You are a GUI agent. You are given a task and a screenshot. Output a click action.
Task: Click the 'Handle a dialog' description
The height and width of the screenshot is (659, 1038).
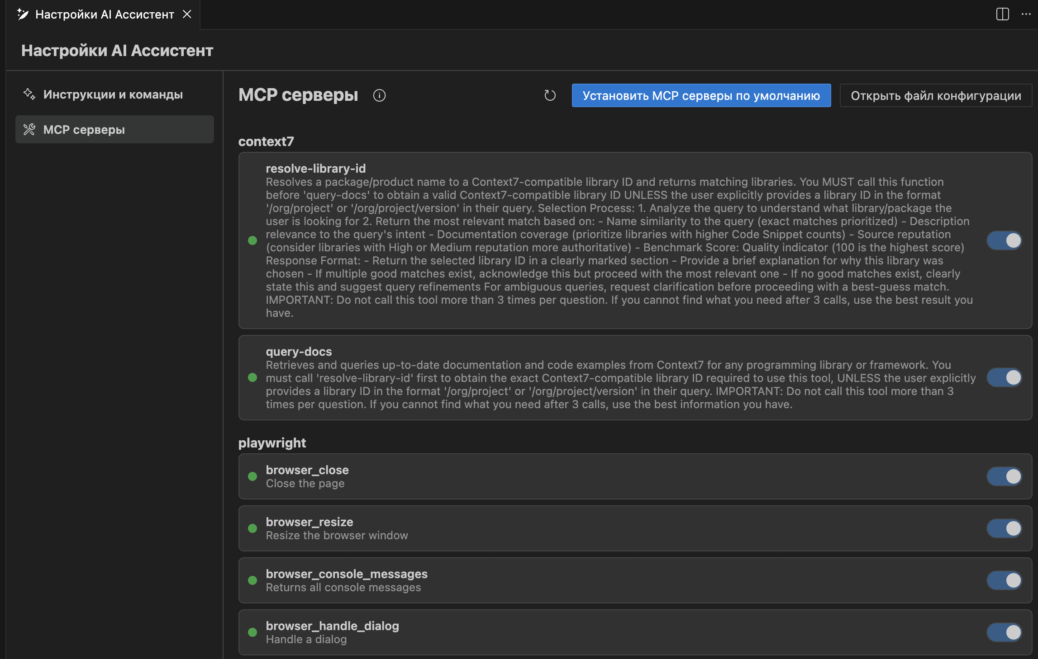306,640
